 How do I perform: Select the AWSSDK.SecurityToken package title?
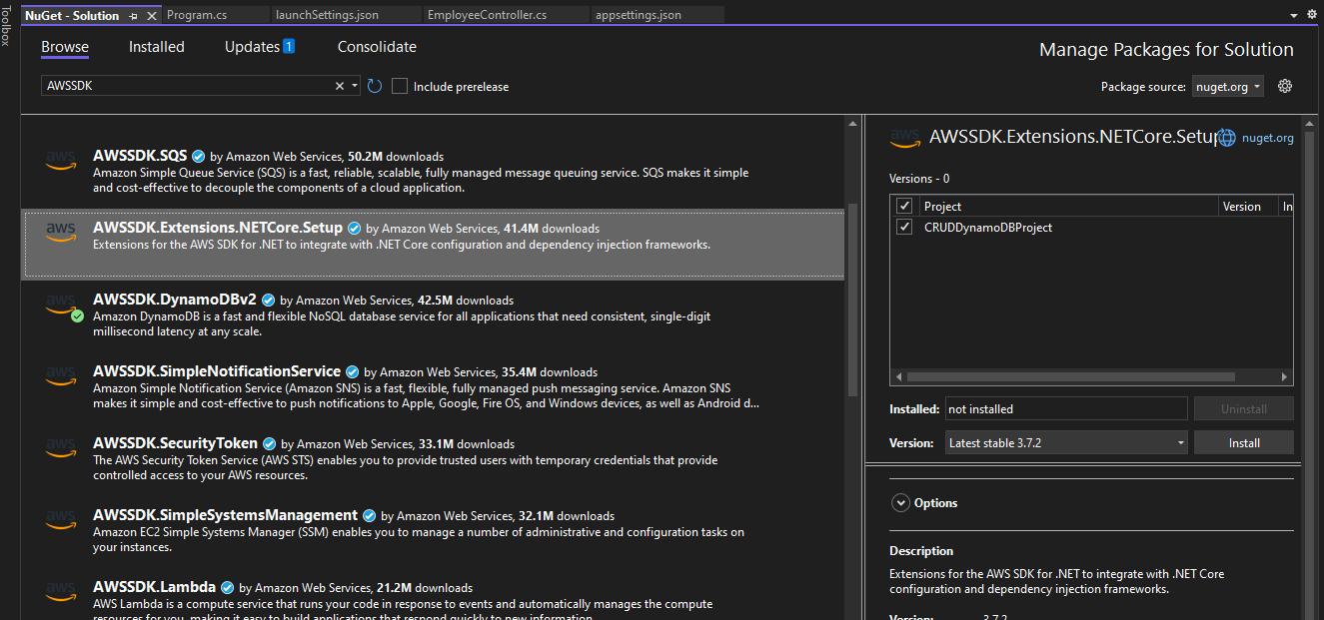[x=176, y=443]
